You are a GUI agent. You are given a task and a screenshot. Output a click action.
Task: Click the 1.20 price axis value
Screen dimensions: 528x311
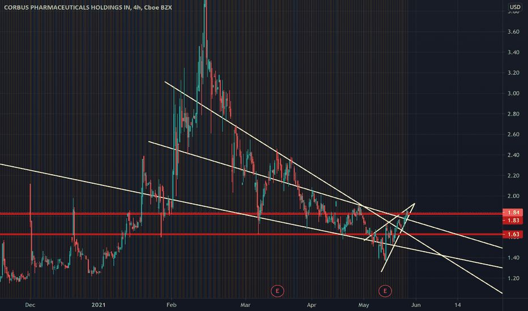click(513, 278)
